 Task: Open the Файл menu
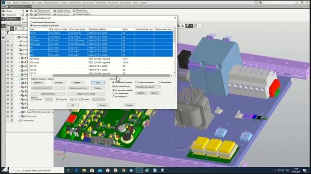(9, 3)
